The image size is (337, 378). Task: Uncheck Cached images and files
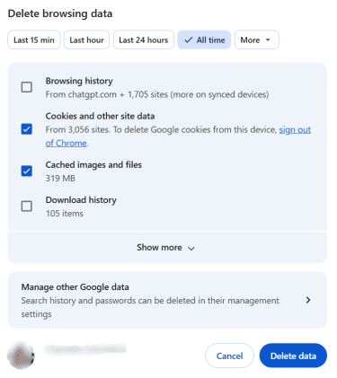click(x=27, y=171)
